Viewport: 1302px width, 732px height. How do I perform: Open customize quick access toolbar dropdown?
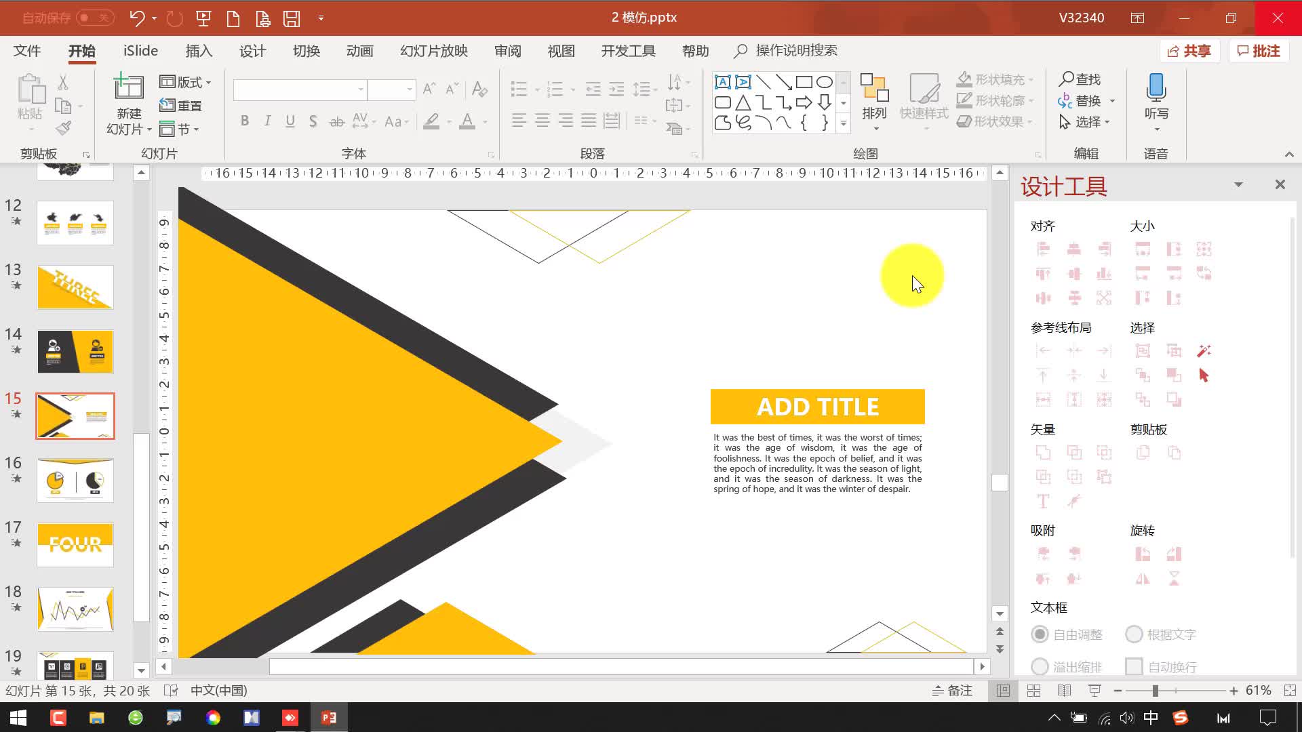coord(321,18)
